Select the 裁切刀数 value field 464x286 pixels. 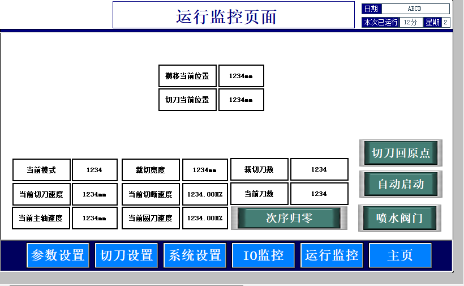point(319,169)
